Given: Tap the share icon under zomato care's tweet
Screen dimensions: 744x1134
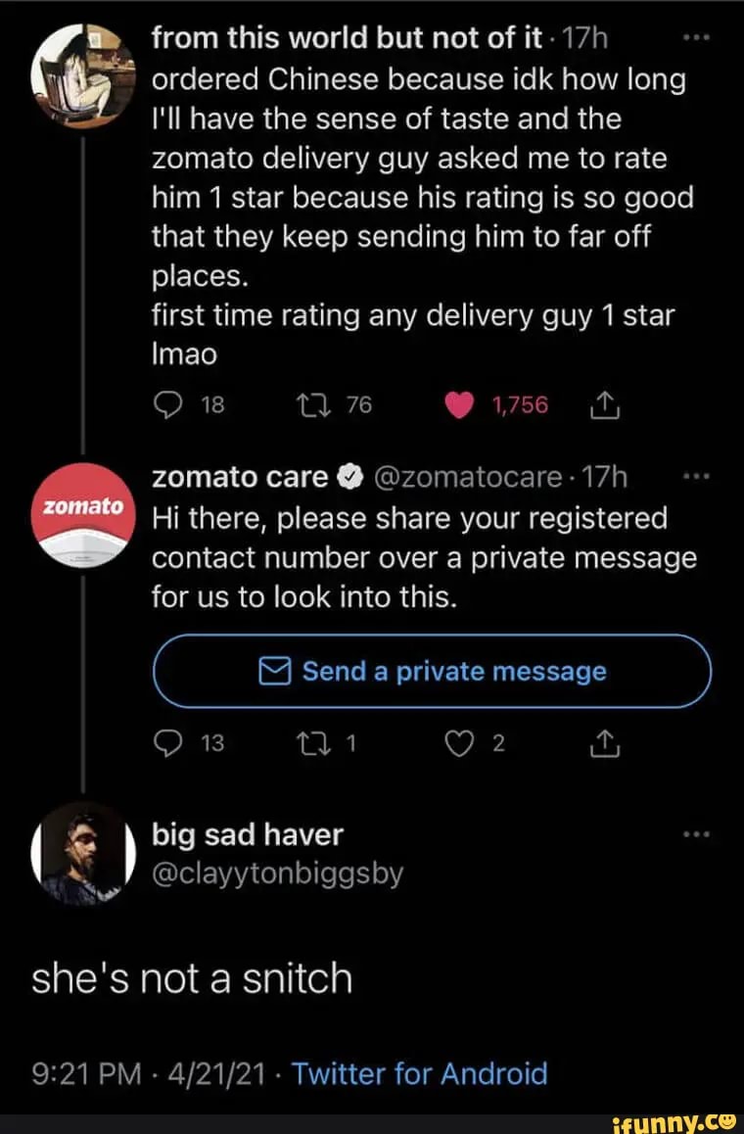Looking at the screenshot, I should pyautogui.click(x=605, y=742).
